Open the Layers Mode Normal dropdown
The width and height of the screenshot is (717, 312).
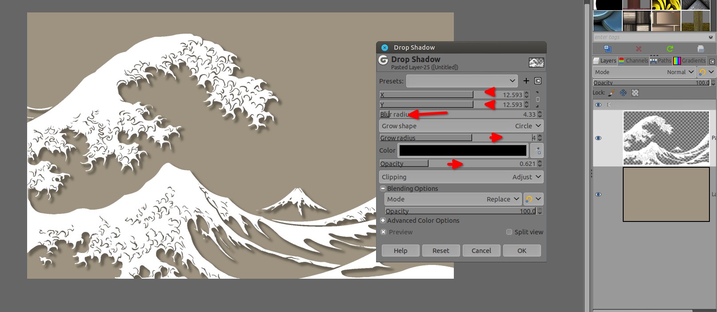coord(645,72)
